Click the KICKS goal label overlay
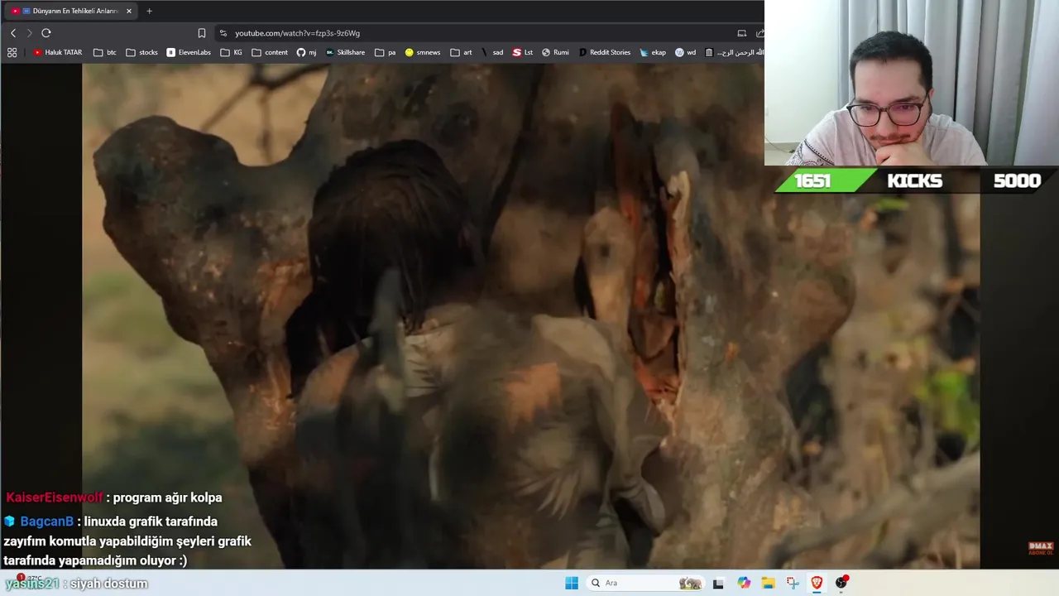The width and height of the screenshot is (1059, 596). [x=914, y=181]
